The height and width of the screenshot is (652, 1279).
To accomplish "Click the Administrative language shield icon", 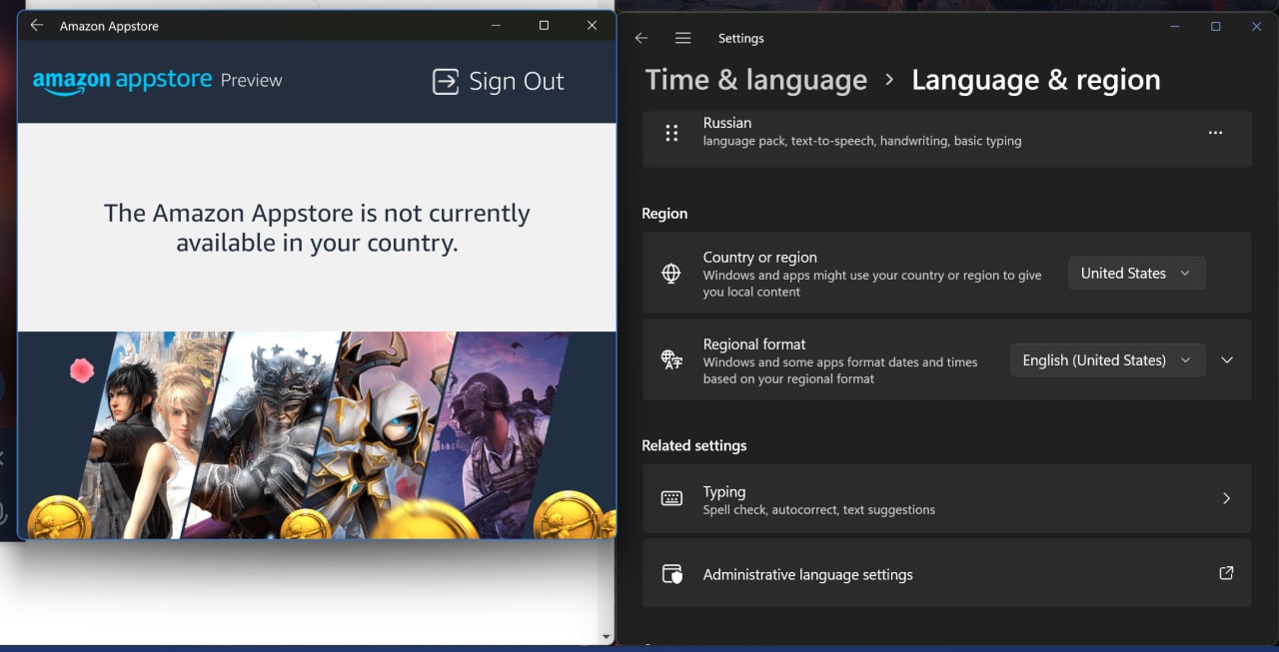I will (x=671, y=574).
